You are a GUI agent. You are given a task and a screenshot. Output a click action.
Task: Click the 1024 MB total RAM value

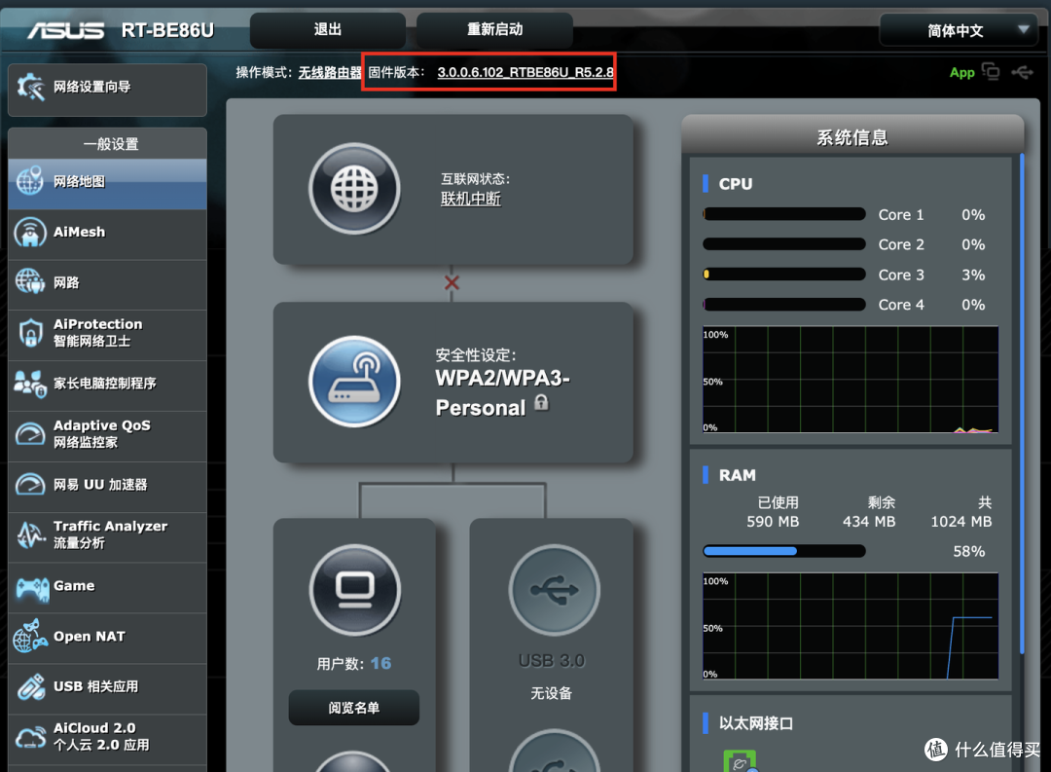pyautogui.click(x=961, y=522)
